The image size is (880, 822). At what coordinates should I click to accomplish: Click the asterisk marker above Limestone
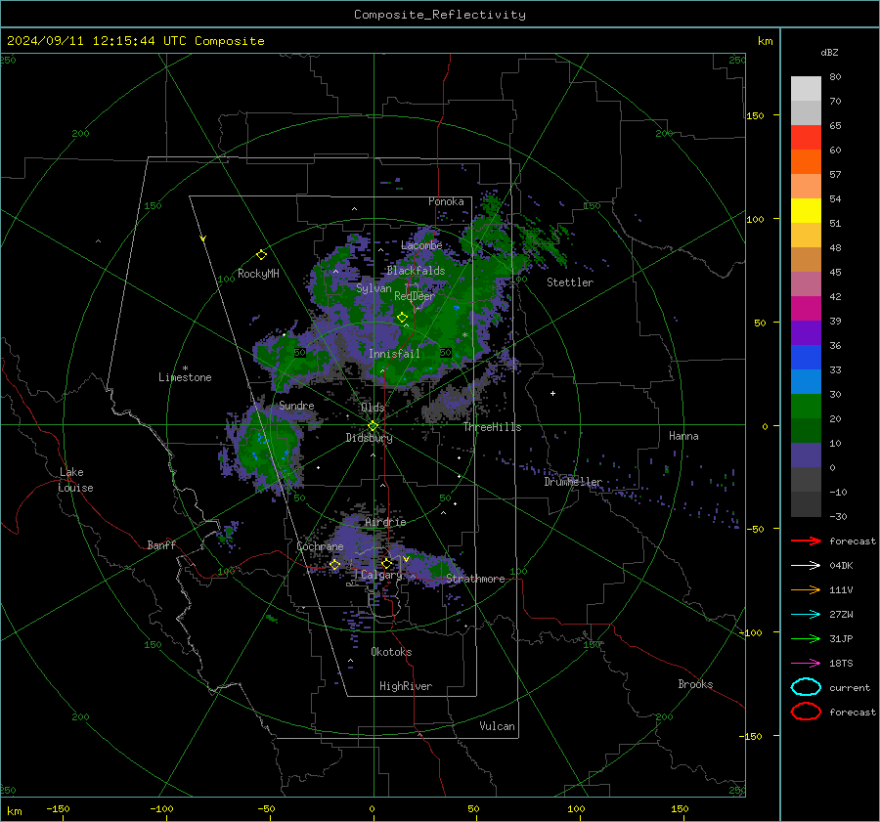[x=185, y=368]
